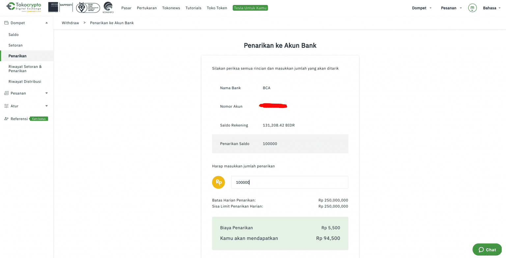506x258 pixels.
Task: Click the Withdraw breadcrumb link
Action: [x=70, y=23]
